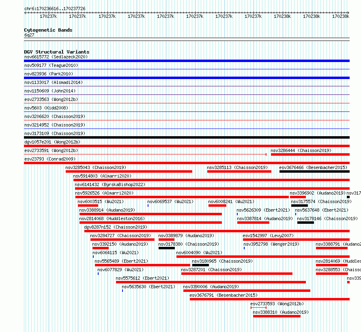Select nsv5914803 (Almarri2020) label
Viewport: 361px width, 332px height.
102,176
